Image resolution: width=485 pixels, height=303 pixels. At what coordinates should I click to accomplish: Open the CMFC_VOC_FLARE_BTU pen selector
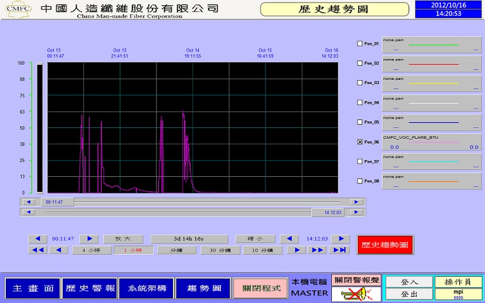point(431,143)
